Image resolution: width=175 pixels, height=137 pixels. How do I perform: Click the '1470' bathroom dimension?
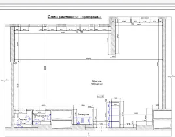[x=43, y=121]
